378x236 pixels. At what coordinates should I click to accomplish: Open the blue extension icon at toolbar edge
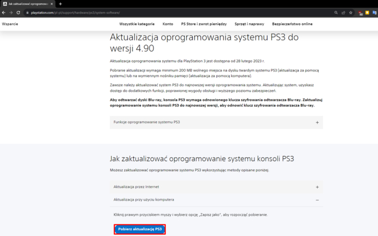[x=375, y=12]
